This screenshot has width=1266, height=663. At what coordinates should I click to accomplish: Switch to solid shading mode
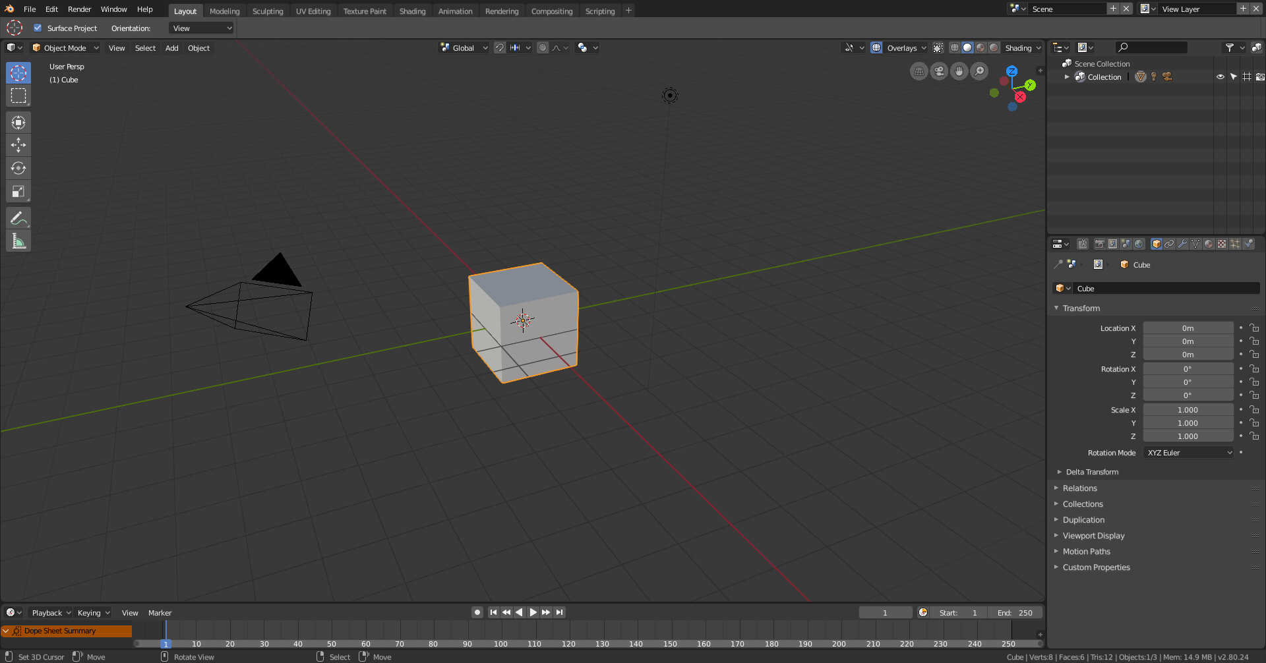(x=967, y=47)
